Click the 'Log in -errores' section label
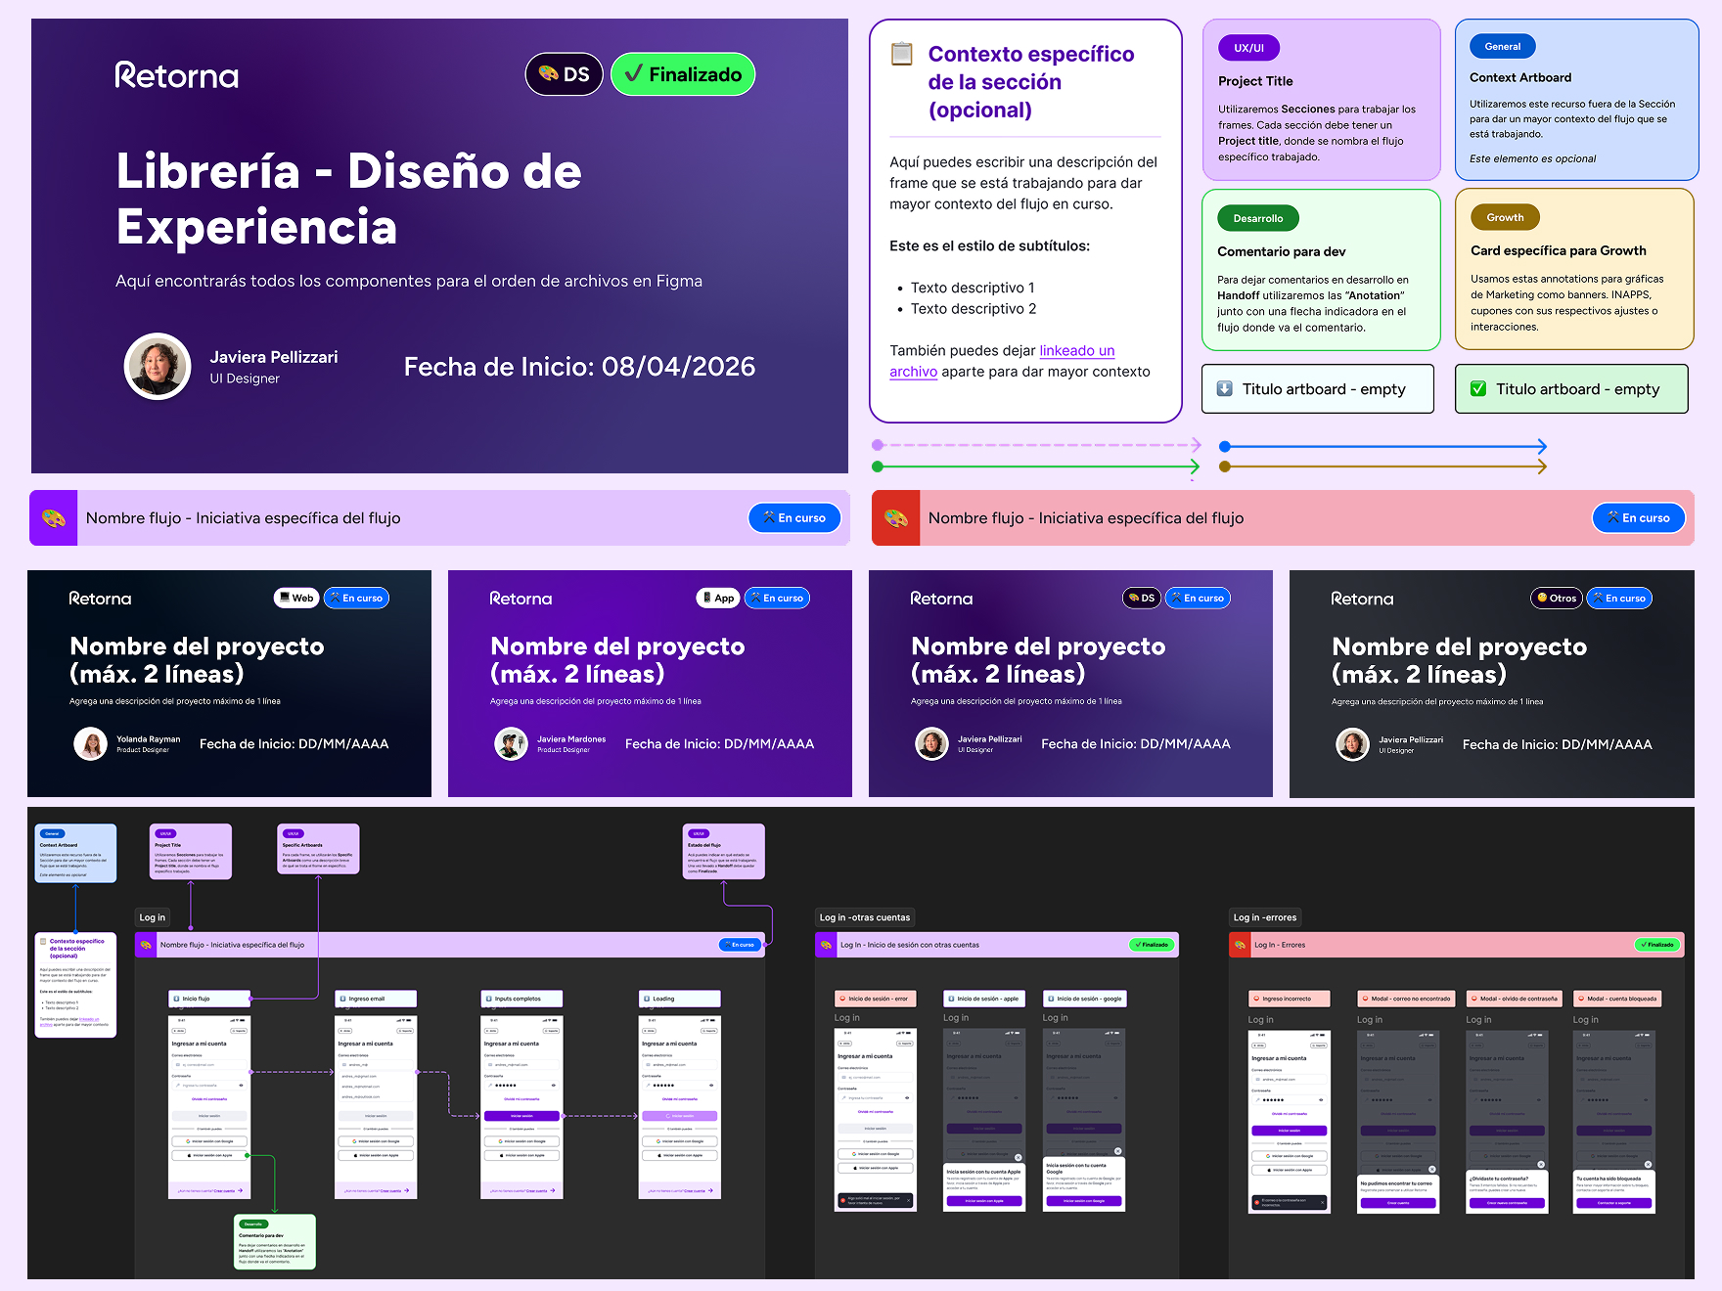1722x1291 pixels. [x=1265, y=917]
